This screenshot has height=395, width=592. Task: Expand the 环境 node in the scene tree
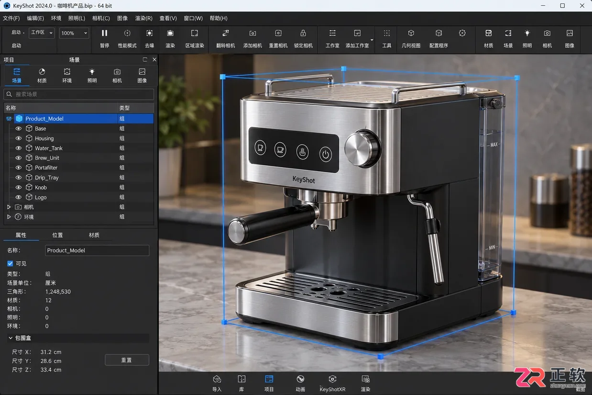tap(9, 217)
